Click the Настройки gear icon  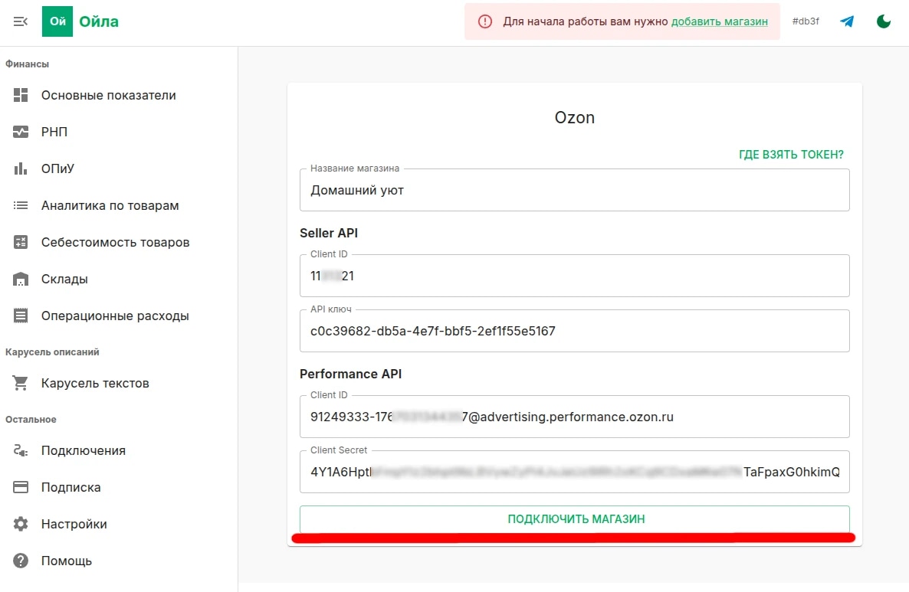21,525
